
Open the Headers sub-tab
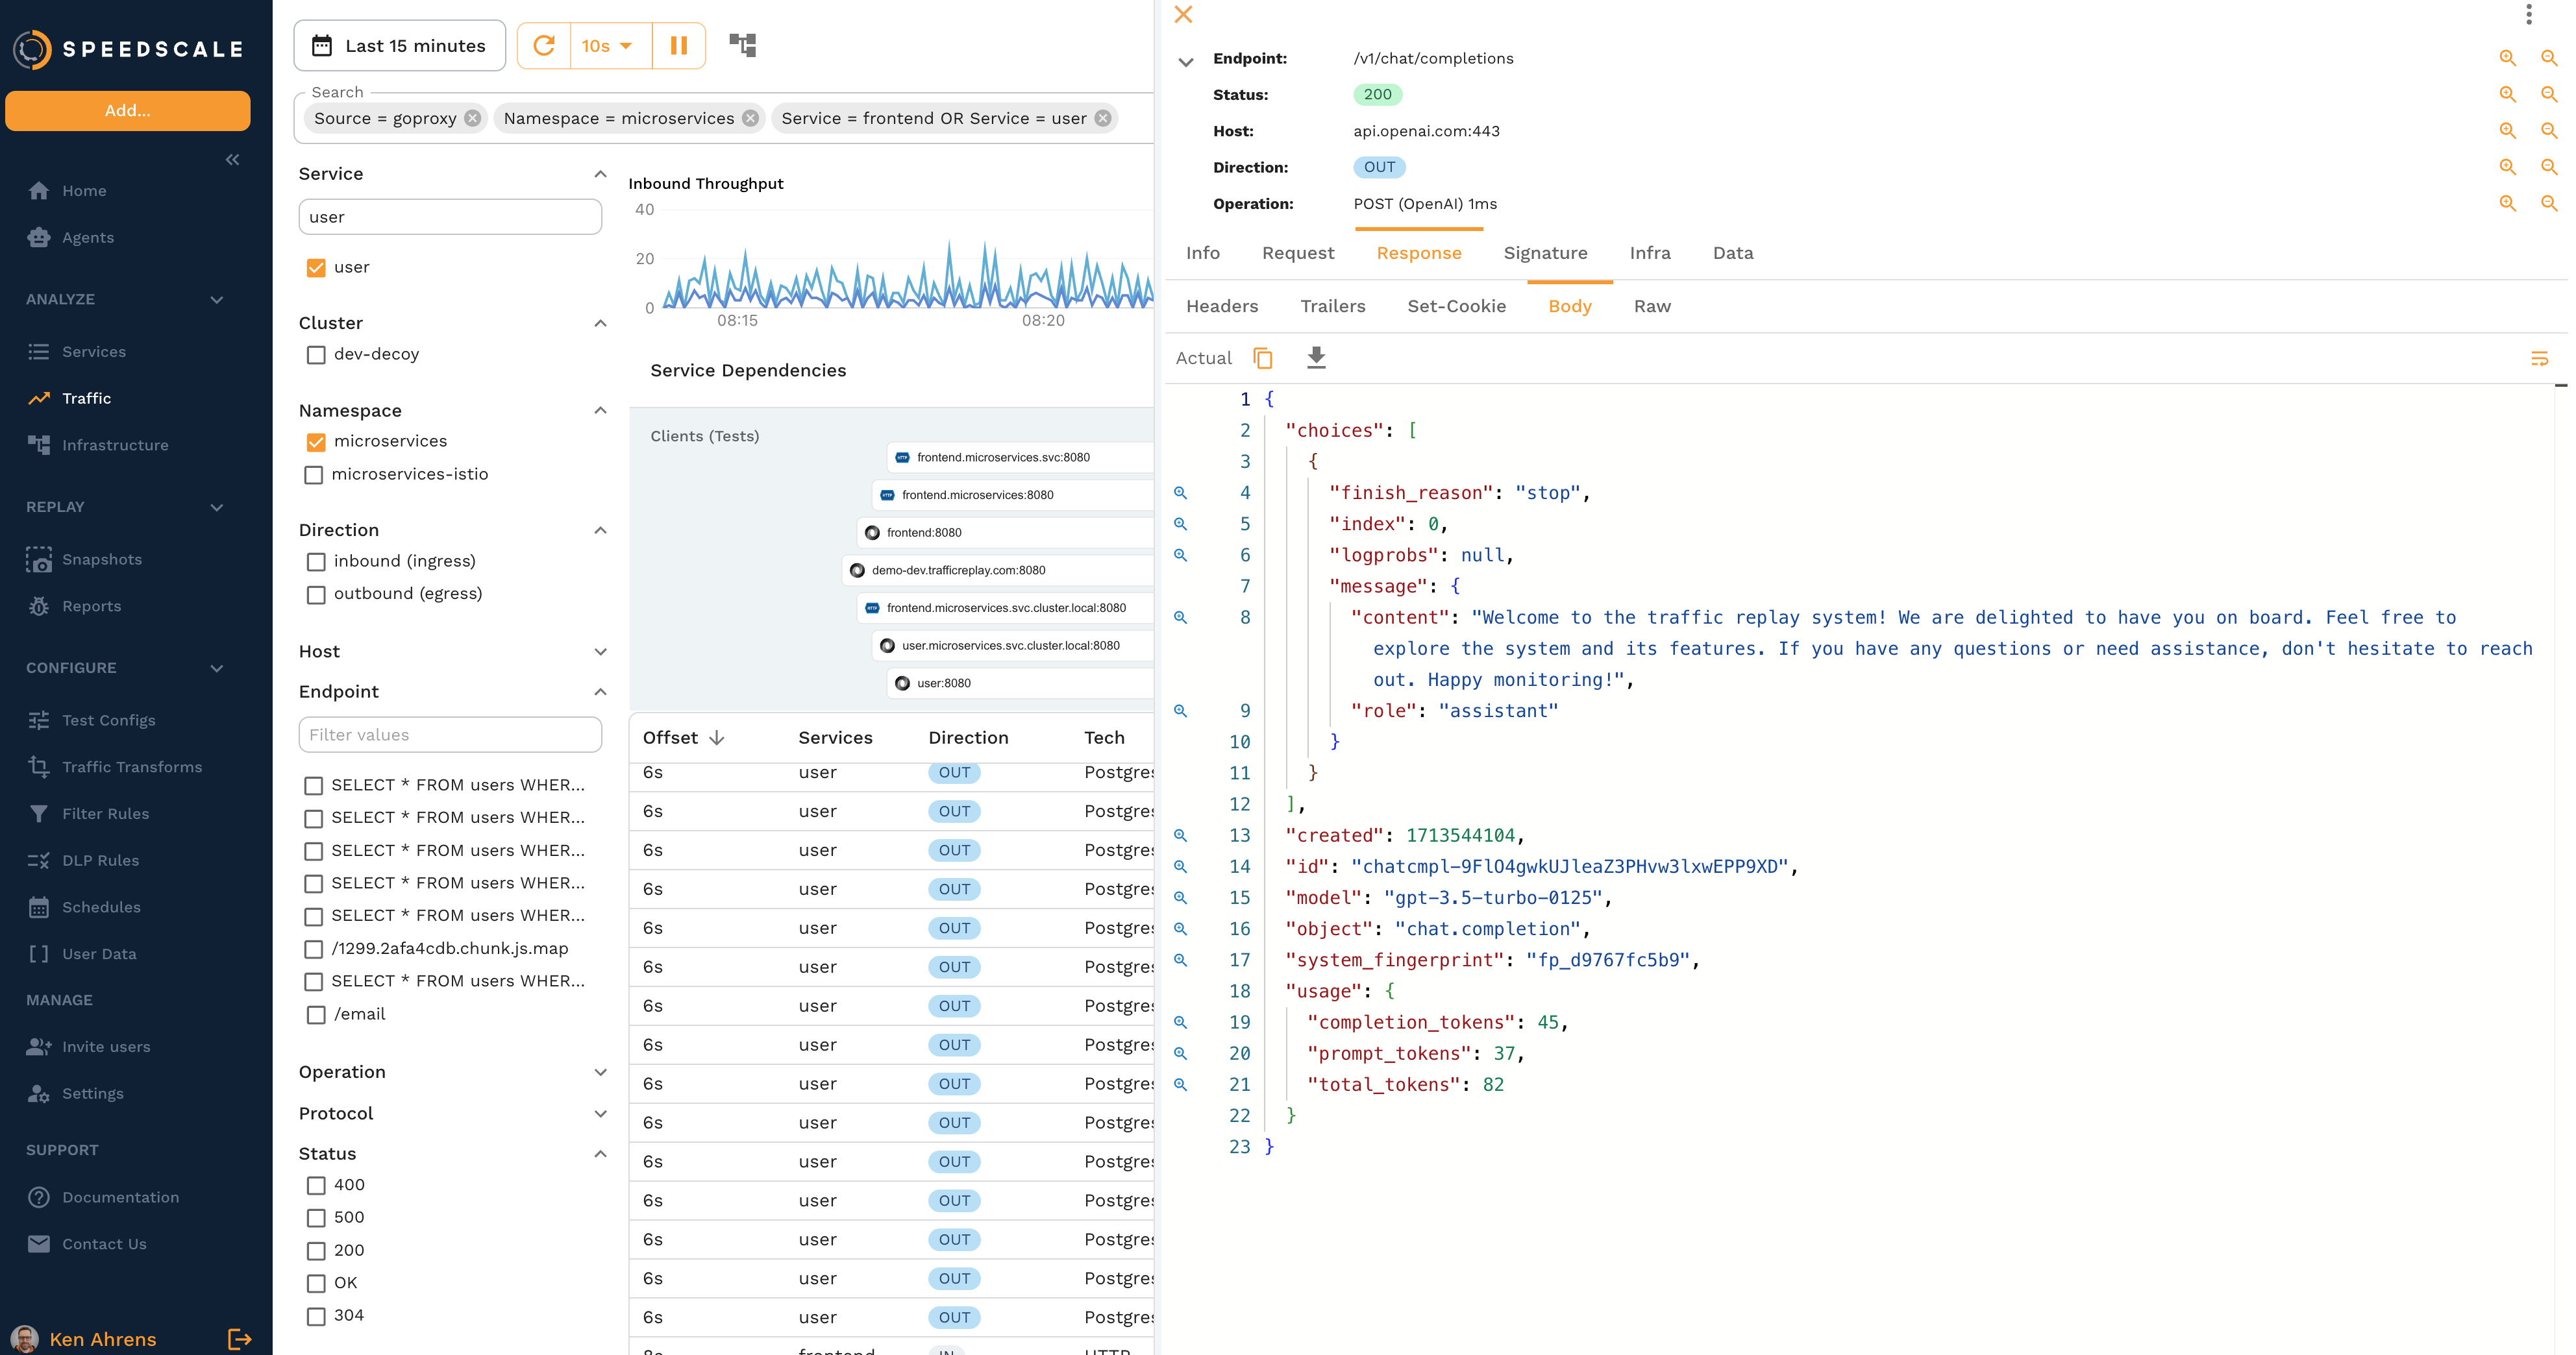1222,306
